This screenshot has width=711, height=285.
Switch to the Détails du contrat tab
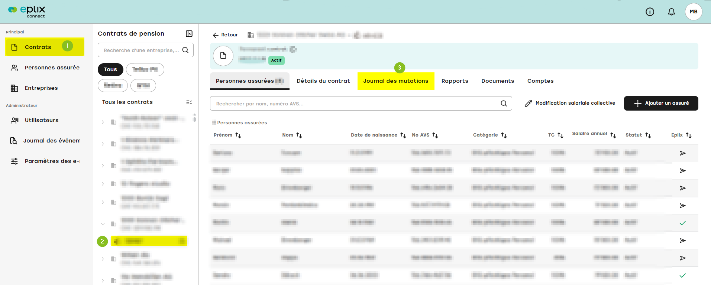click(x=323, y=81)
